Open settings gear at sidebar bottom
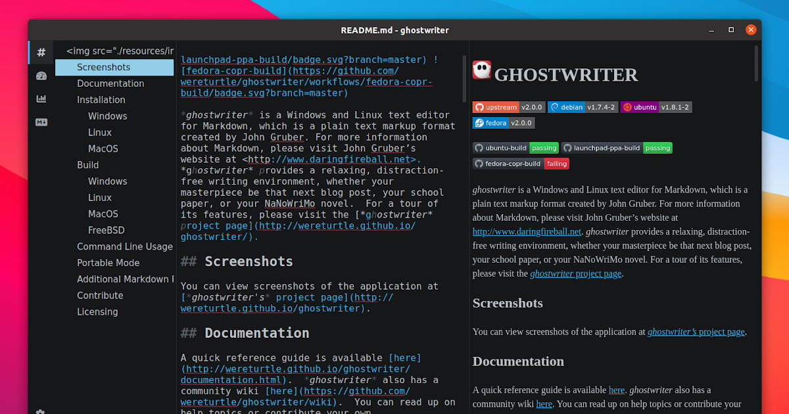Image resolution: width=789 pixels, height=414 pixels. (x=41, y=411)
